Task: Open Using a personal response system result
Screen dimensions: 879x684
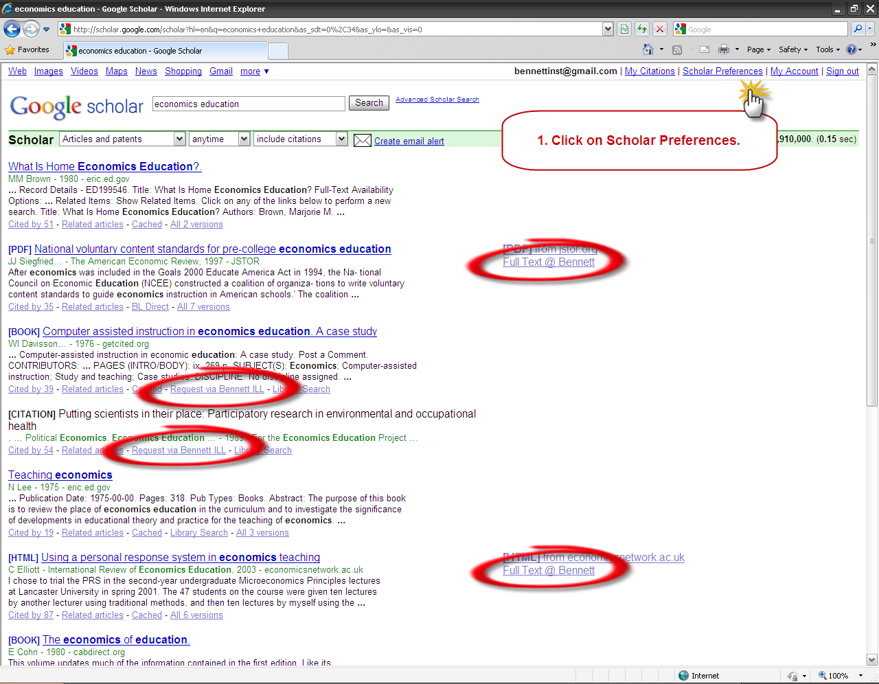Action: point(181,557)
